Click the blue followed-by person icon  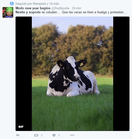12,4
